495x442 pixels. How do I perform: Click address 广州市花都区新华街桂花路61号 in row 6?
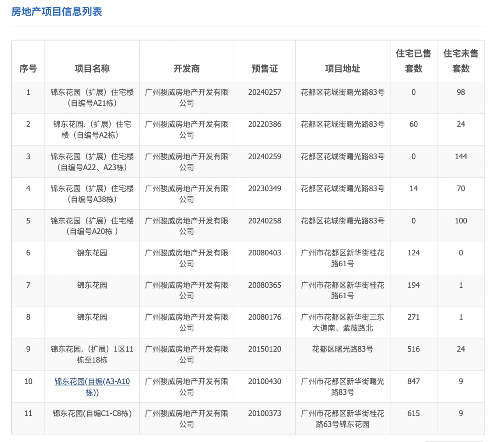tap(342, 258)
